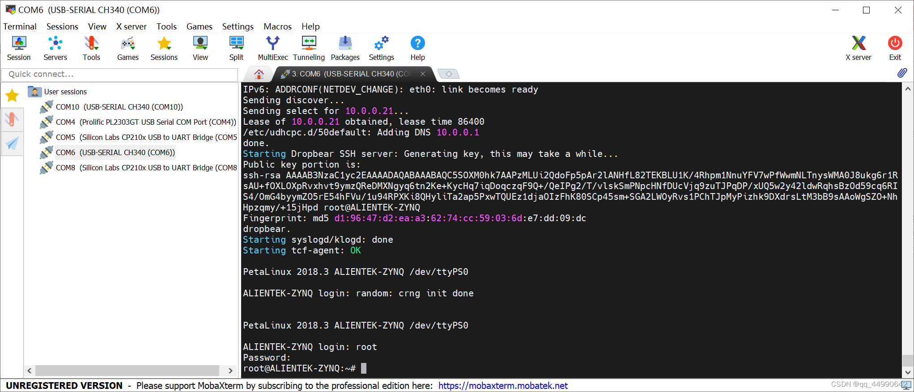Toggle the X server toolbar icon
Screen dimensions: 914x392
click(859, 48)
